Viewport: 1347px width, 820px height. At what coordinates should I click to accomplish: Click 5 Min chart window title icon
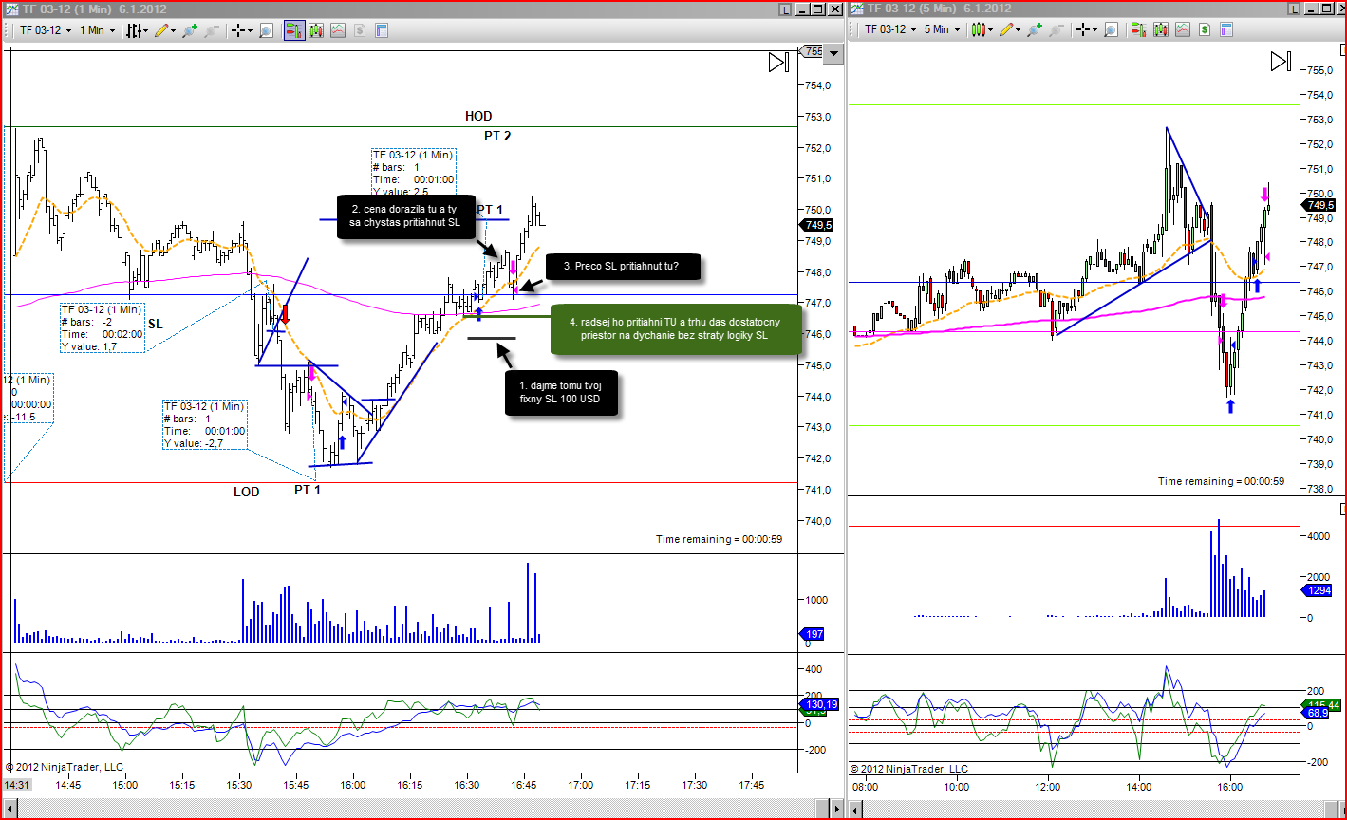coord(856,9)
